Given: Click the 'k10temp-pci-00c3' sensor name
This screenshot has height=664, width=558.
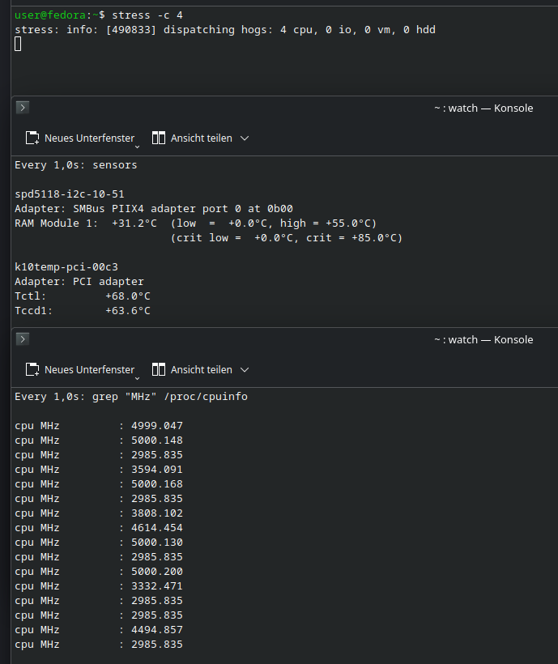Looking at the screenshot, I should coord(66,267).
